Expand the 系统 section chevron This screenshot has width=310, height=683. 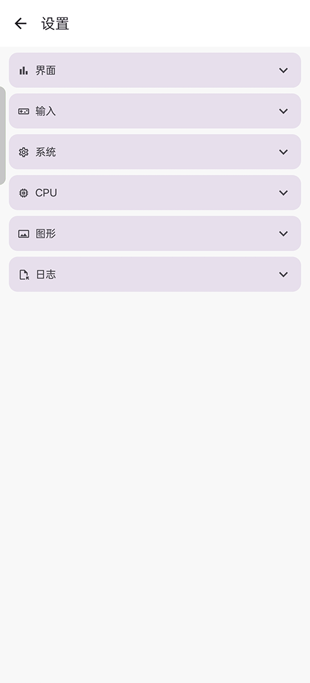(x=284, y=152)
